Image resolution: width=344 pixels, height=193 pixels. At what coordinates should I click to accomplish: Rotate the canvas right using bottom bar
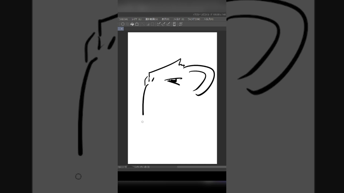coord(141,167)
